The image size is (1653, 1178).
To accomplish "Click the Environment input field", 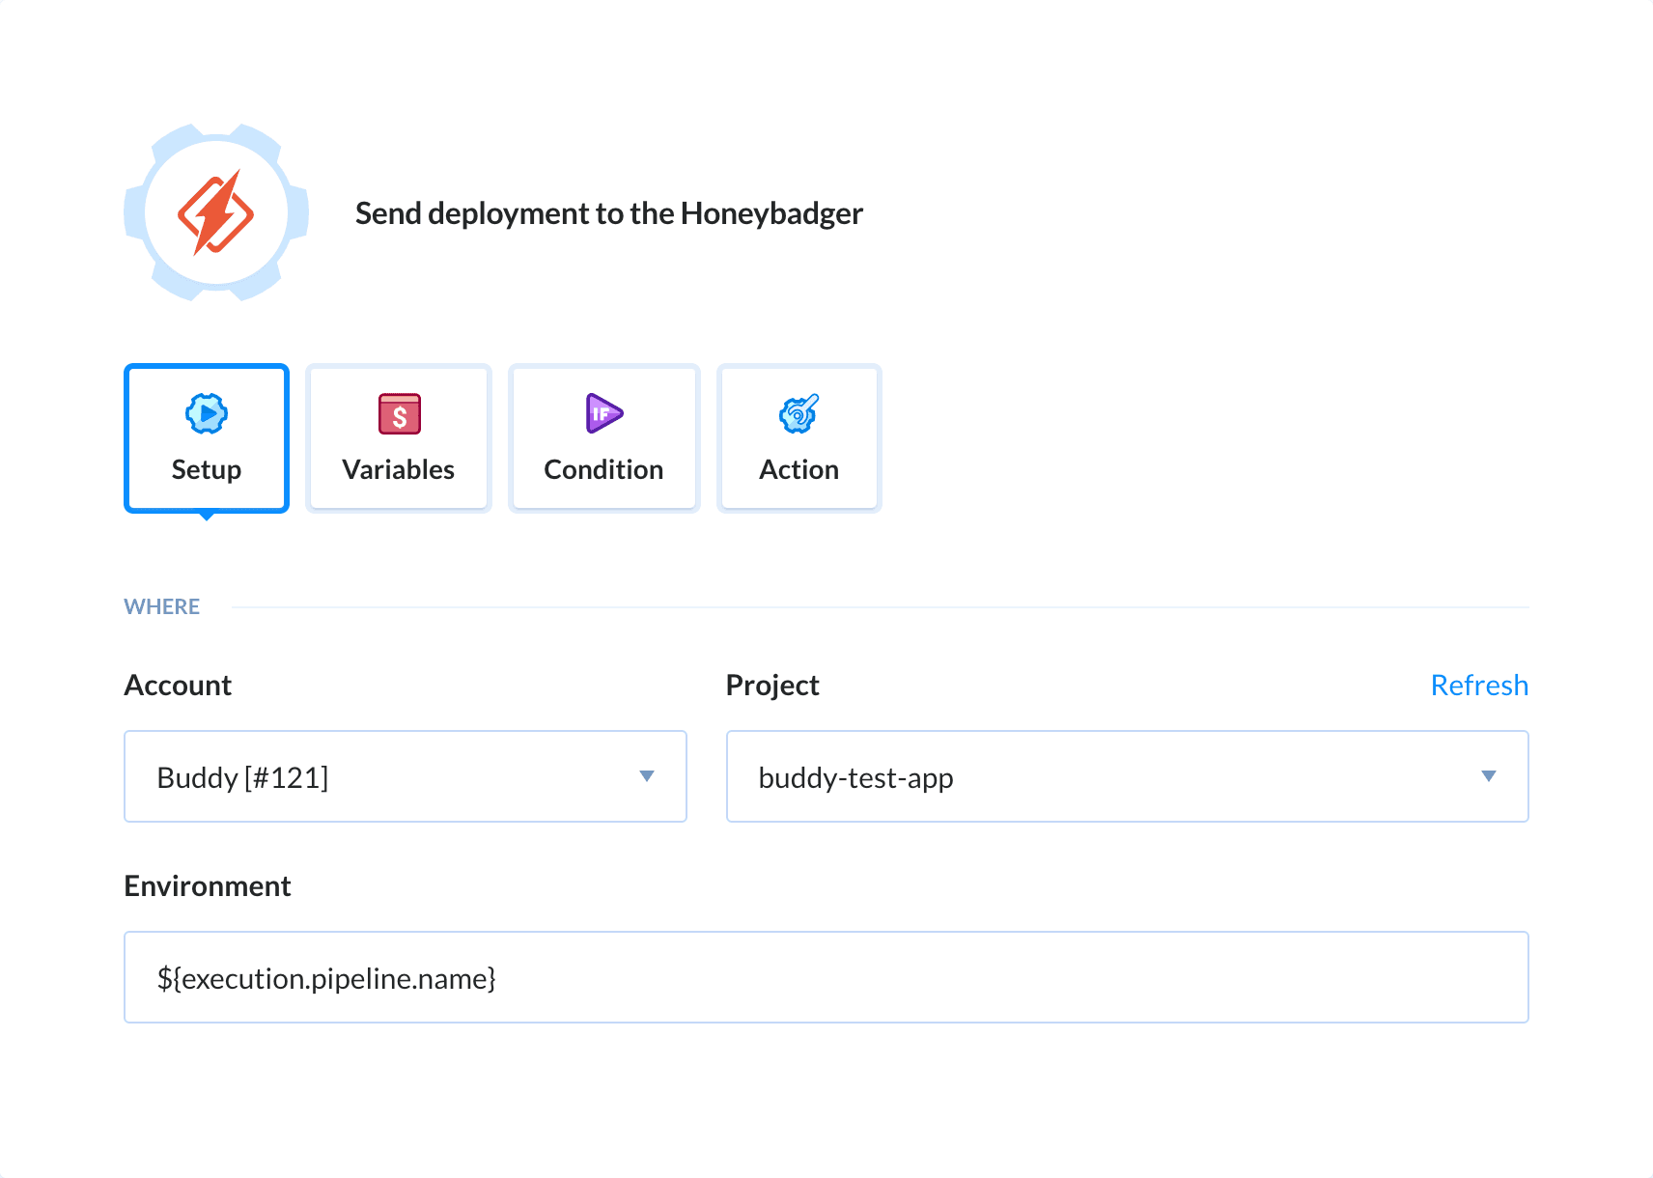I will click(826, 976).
